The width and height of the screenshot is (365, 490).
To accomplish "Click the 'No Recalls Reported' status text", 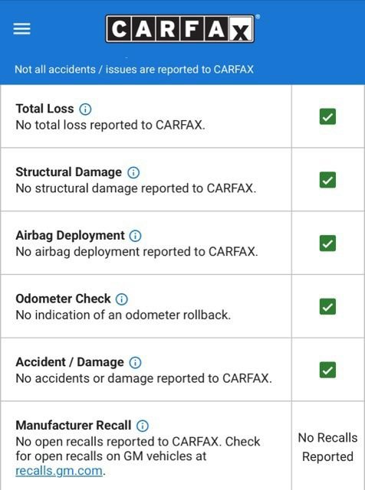I will (327, 447).
